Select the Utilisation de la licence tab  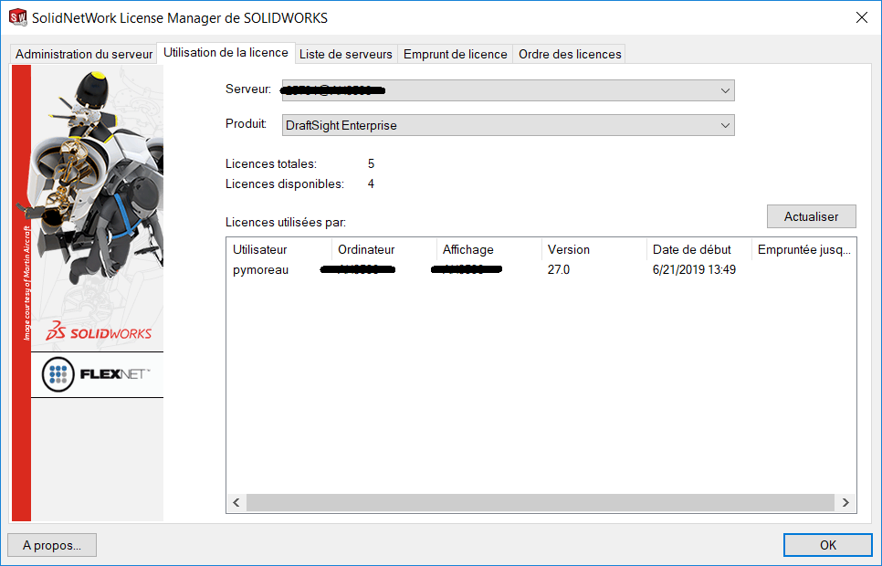point(226,52)
